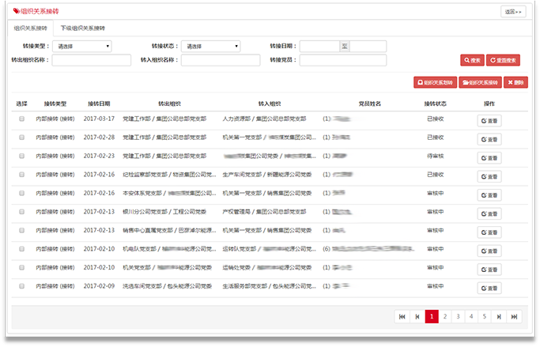This screenshot has height=347, width=540.
Task: Open 查看 for the 纪检监察部党支部 row
Action: (489, 176)
